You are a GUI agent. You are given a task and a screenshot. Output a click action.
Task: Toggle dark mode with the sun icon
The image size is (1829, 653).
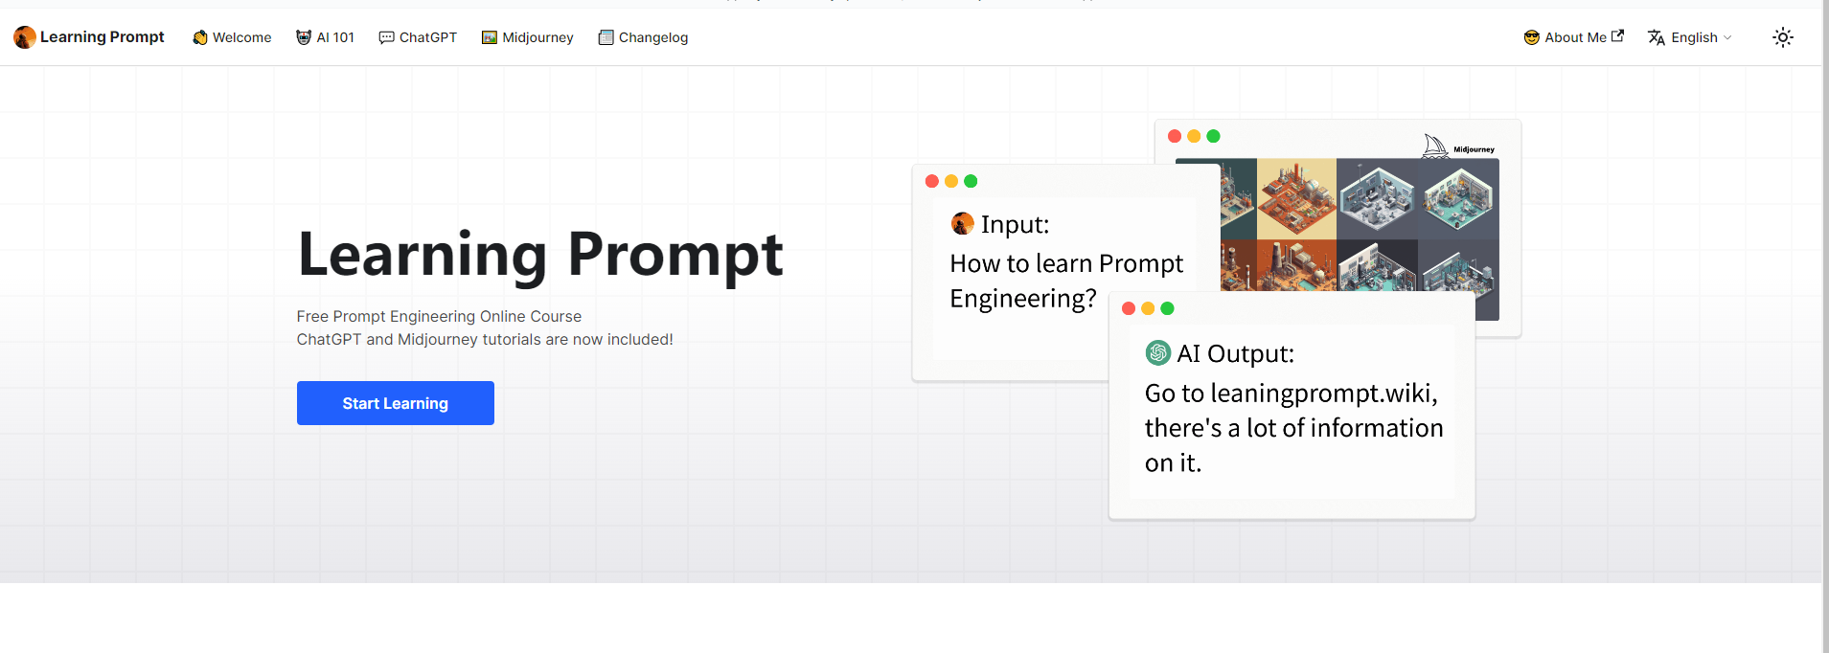[x=1782, y=37]
